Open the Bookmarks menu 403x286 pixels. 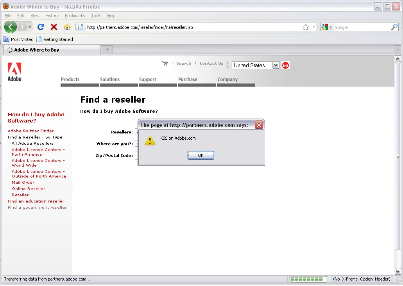75,16
